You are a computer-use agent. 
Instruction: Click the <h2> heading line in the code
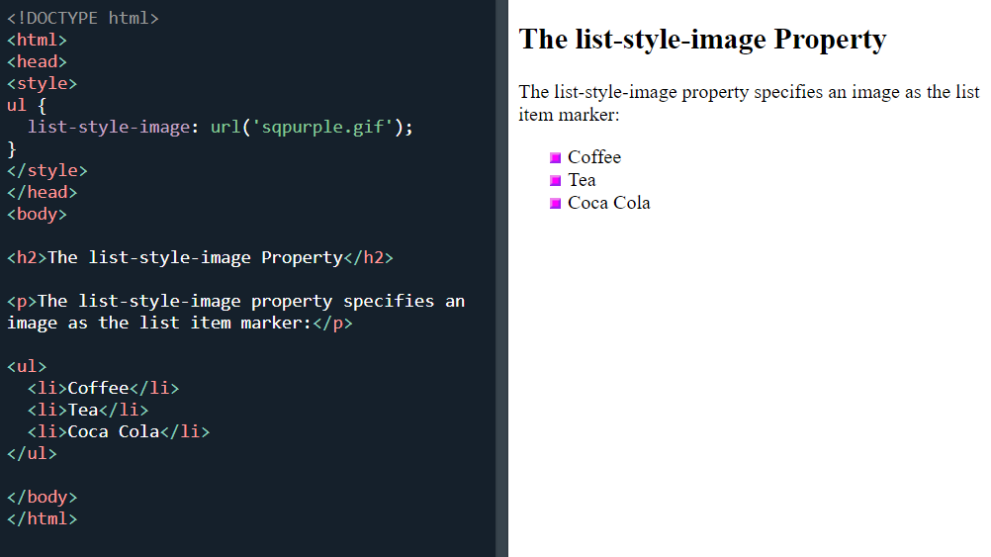(x=200, y=258)
